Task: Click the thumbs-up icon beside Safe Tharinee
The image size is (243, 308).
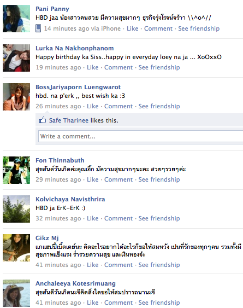Action: [42, 120]
